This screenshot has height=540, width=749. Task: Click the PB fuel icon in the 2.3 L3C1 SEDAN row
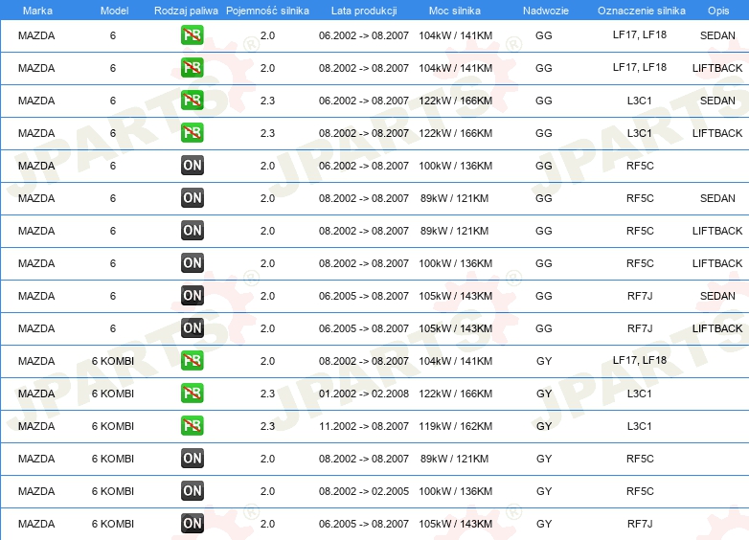(x=192, y=101)
